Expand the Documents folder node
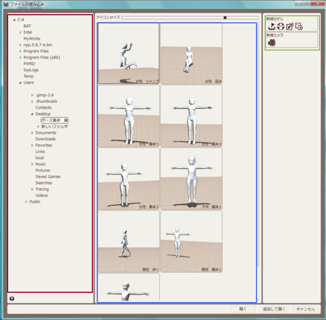The height and width of the screenshot is (320, 326). [x=33, y=133]
